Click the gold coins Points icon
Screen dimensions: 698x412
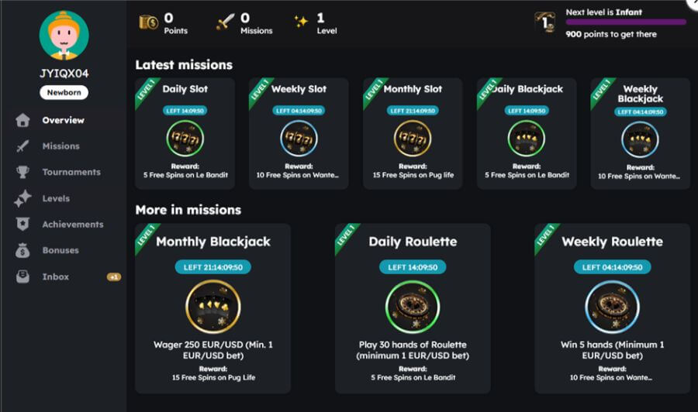[x=148, y=22]
